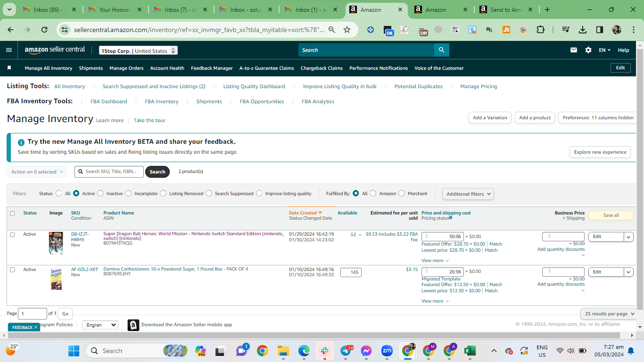Open the Seller Central hamburger menu
644x362 pixels.
click(x=9, y=50)
